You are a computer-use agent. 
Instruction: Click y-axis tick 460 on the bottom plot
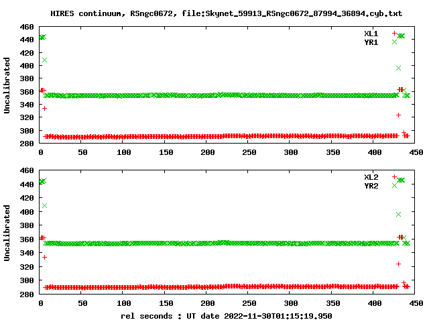[x=27, y=170]
